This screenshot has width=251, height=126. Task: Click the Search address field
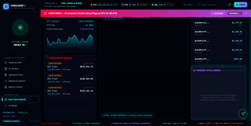211,5
